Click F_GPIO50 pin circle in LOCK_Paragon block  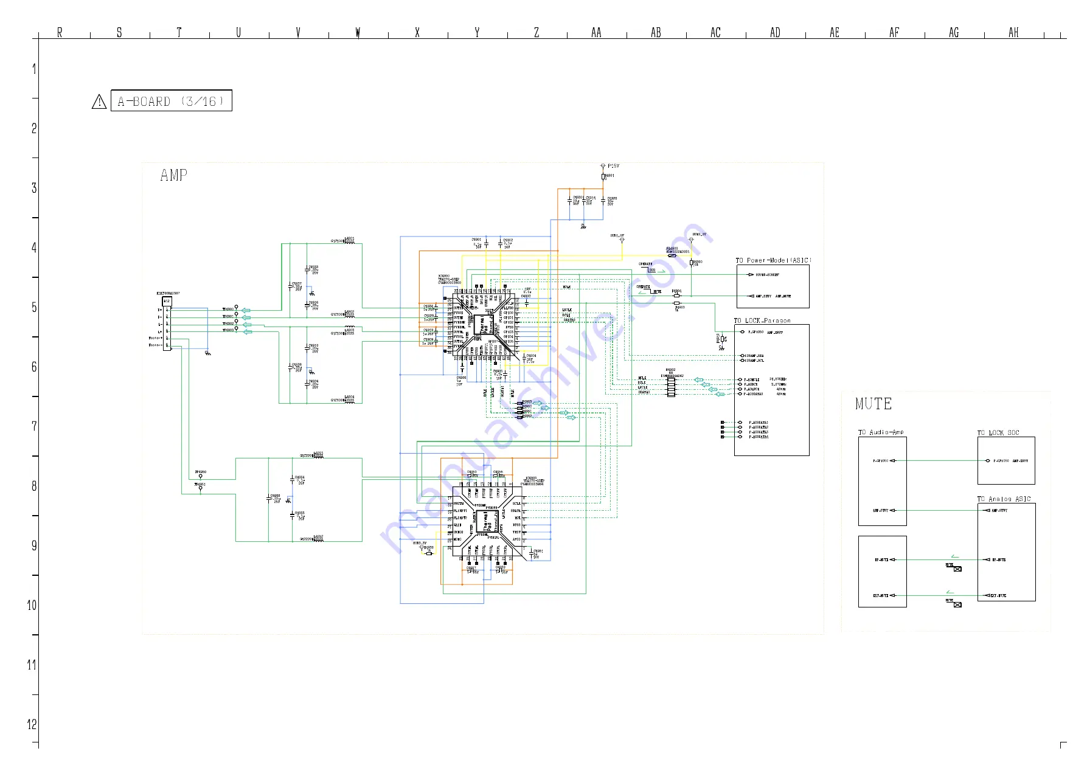[743, 332]
